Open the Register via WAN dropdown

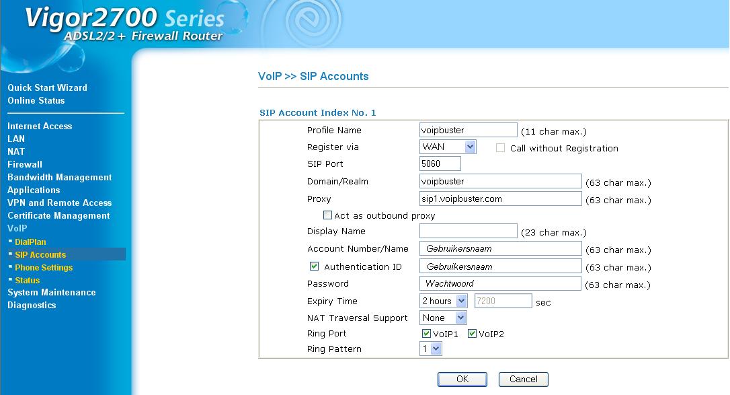[x=448, y=147]
